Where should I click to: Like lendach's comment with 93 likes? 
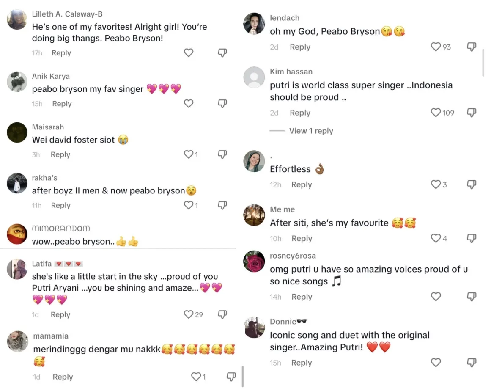pos(436,47)
